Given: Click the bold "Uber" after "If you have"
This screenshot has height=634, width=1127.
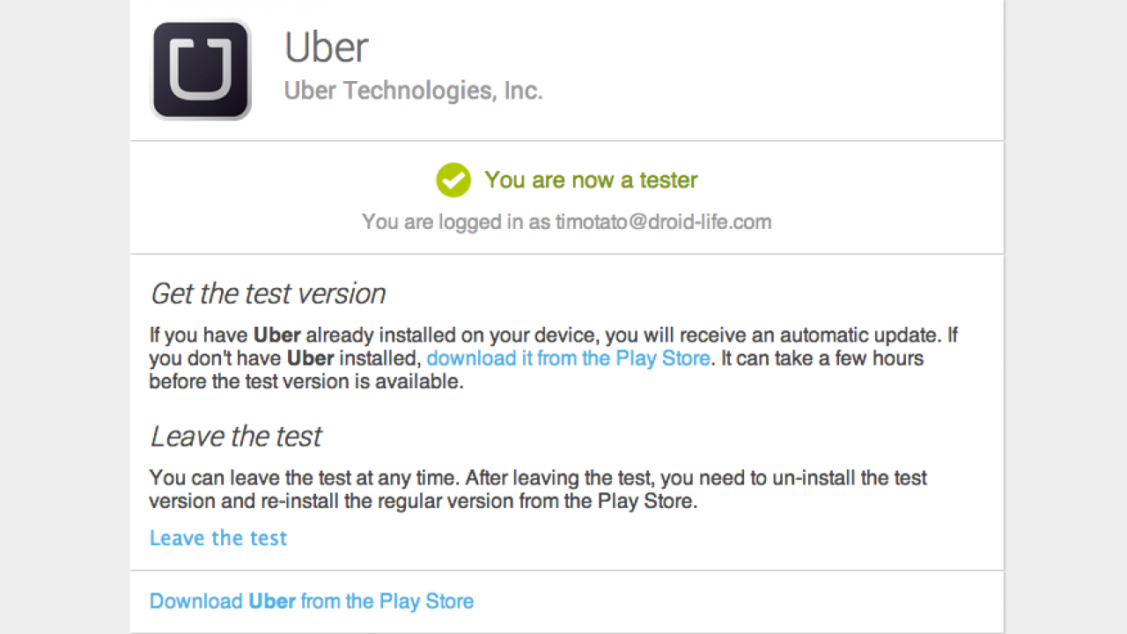Looking at the screenshot, I should 277,335.
